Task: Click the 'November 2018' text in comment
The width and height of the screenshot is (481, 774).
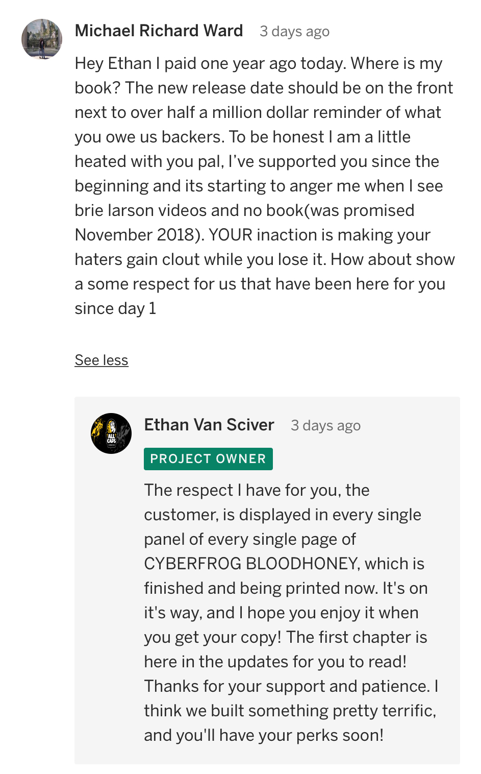Action: [x=135, y=235]
